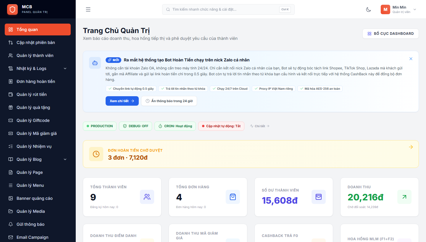
Task: Click the 15,608đ member balance value
Action: tap(280, 200)
